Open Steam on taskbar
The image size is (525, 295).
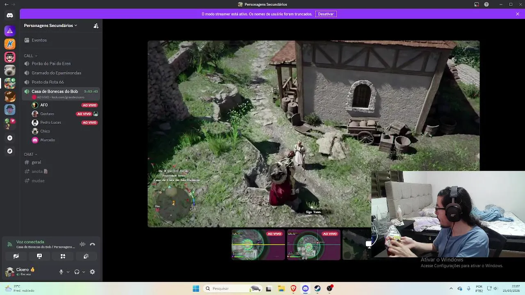point(317,288)
